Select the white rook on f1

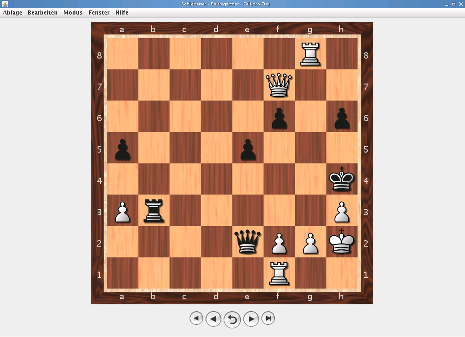coord(279,273)
